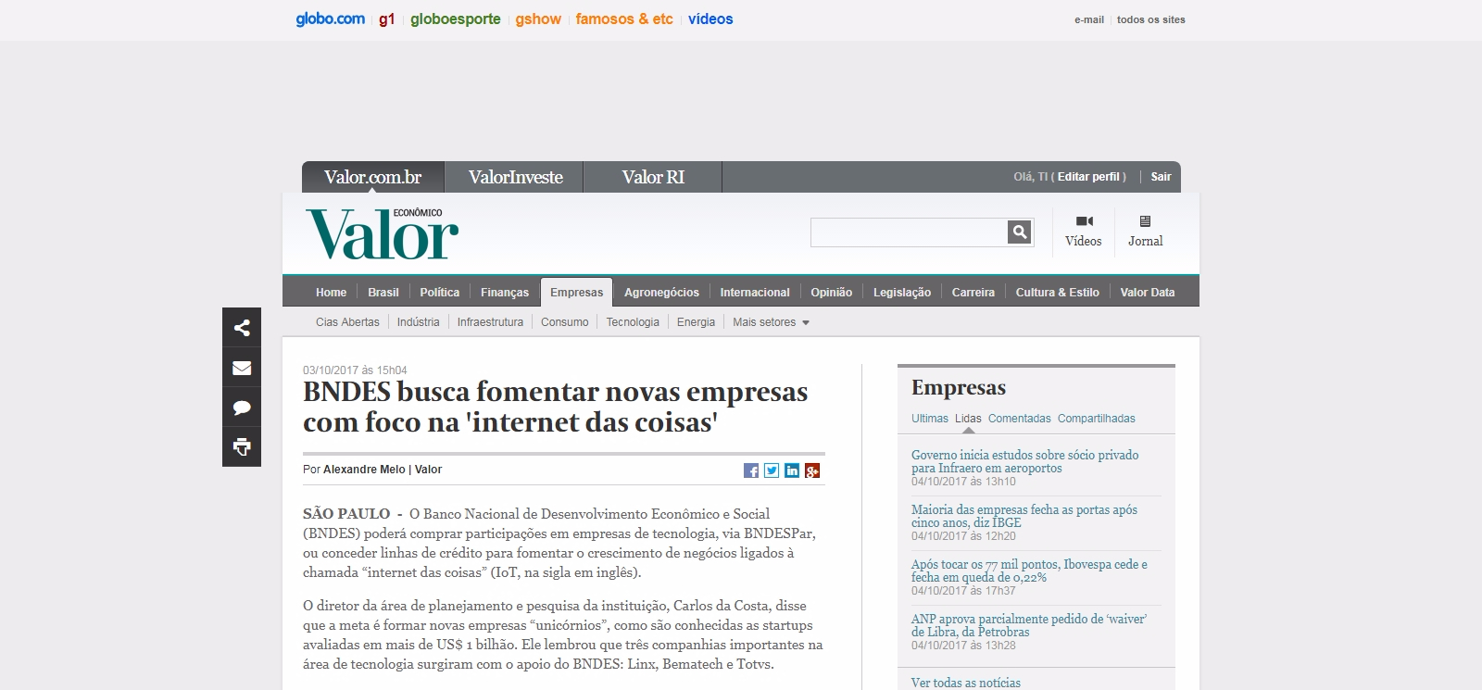Click Sair to log out

click(1161, 177)
